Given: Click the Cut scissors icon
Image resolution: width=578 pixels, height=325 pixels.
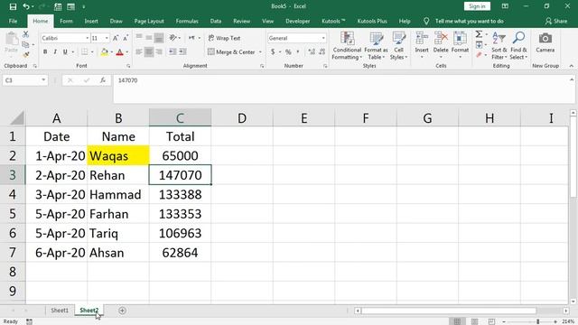Looking at the screenshot, I should click(x=25, y=34).
